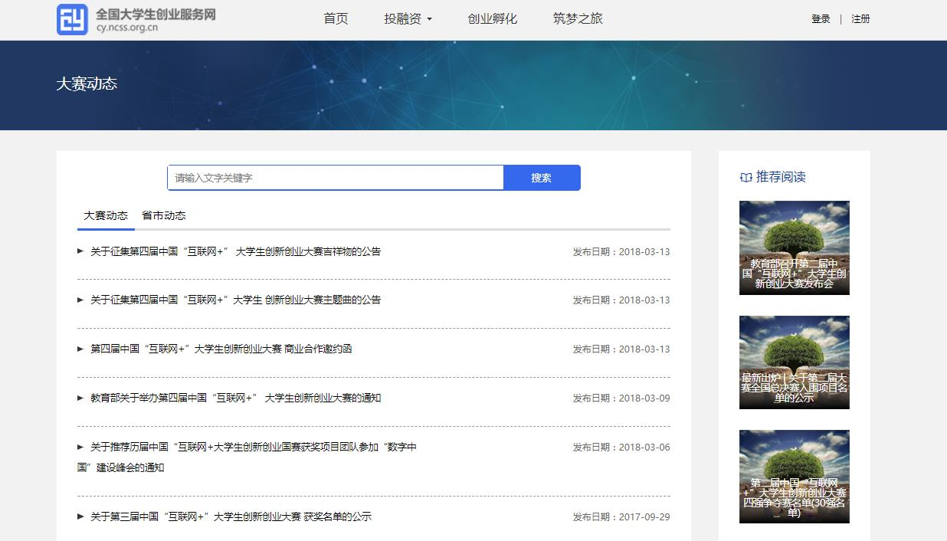Open the 教育部召开第二届大赛发布会 thumbnail

click(x=794, y=248)
